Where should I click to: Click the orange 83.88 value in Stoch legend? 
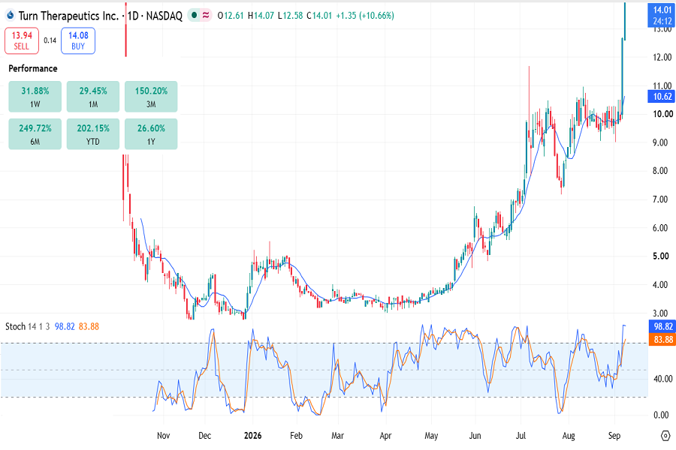tap(89, 326)
